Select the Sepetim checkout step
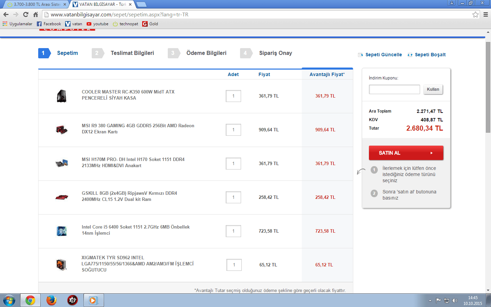This screenshot has height=307, width=491. coord(58,53)
